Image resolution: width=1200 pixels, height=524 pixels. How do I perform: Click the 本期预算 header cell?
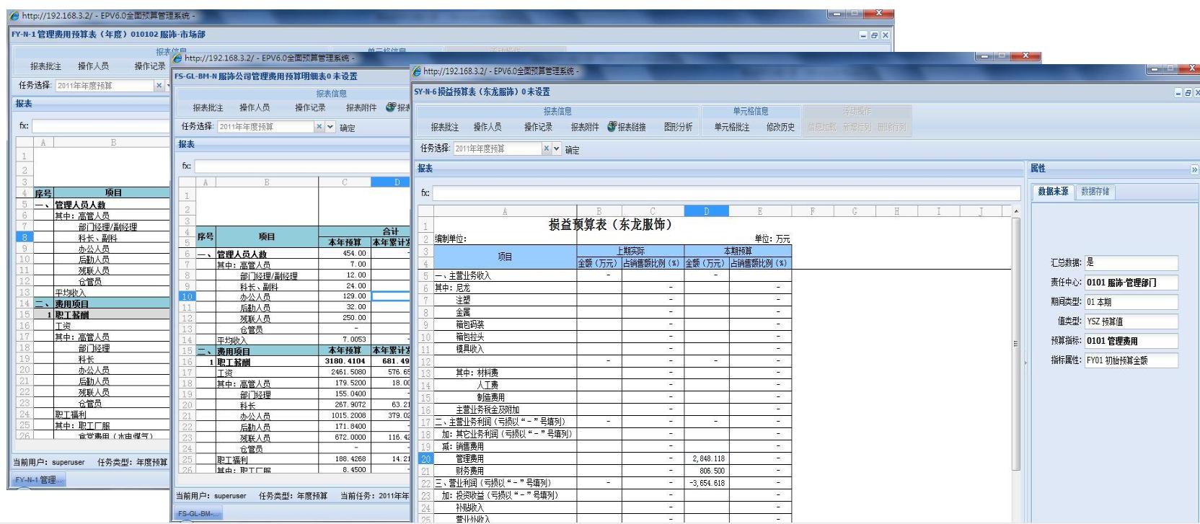click(x=738, y=251)
